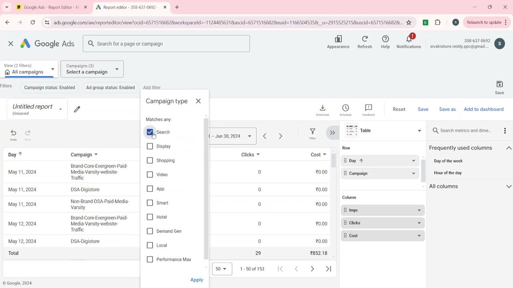This screenshot has height=288, width=513.
Task: Apply the campaign type filter
Action: coord(197,280)
